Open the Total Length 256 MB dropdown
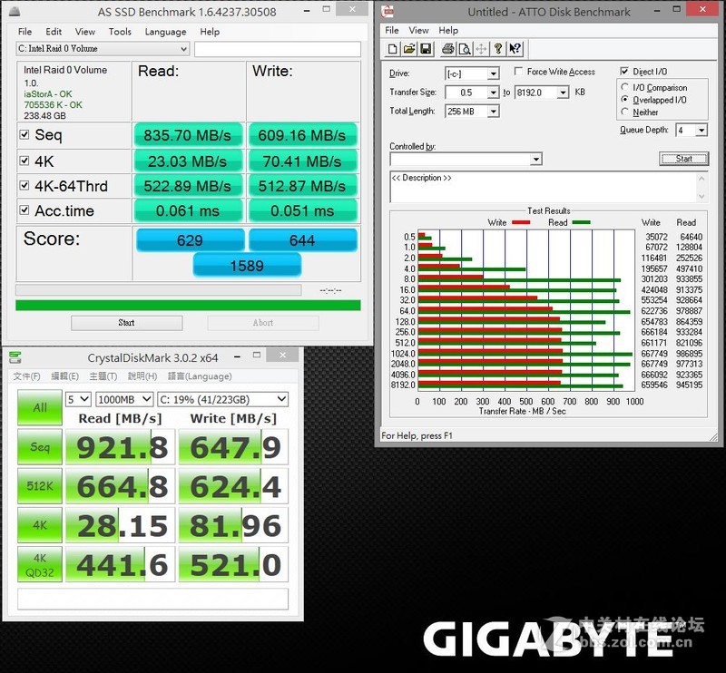This screenshot has width=726, height=673. click(494, 112)
